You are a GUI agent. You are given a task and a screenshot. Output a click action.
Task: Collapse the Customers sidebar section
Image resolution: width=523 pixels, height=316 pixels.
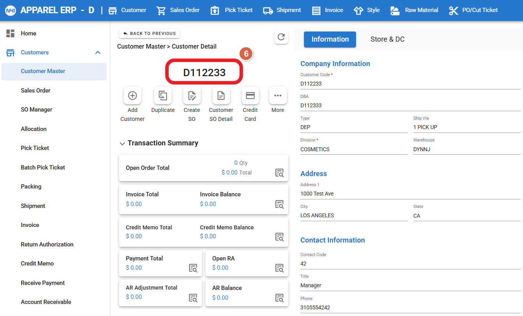[98, 52]
